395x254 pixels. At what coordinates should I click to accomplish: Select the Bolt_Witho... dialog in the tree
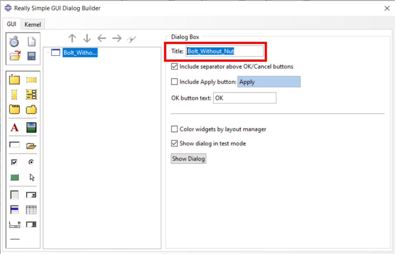79,52
